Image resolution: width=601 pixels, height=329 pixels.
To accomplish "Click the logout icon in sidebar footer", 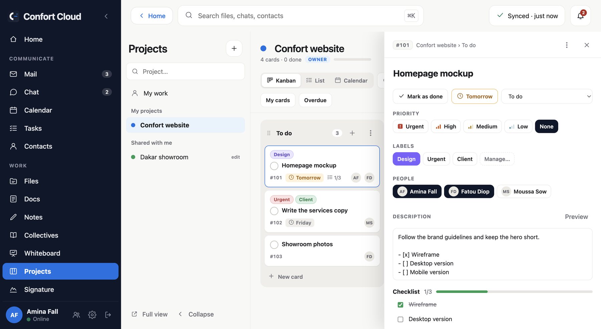I will (x=108, y=315).
